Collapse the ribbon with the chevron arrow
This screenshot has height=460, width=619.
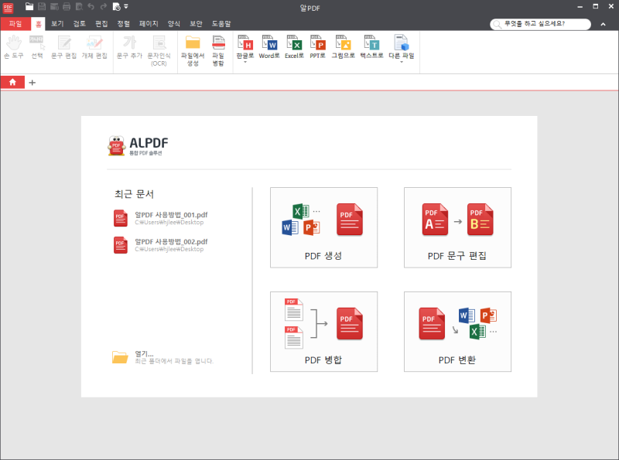coord(604,23)
